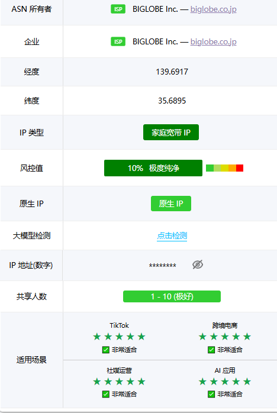Click 点击检测 link for 大模型检测
This screenshot has width=277, height=413.
[172, 235]
